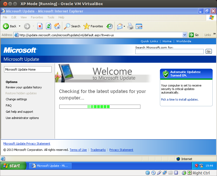This screenshot has width=217, height=176.
Task: Click Use administrator options
Action: [22, 118]
